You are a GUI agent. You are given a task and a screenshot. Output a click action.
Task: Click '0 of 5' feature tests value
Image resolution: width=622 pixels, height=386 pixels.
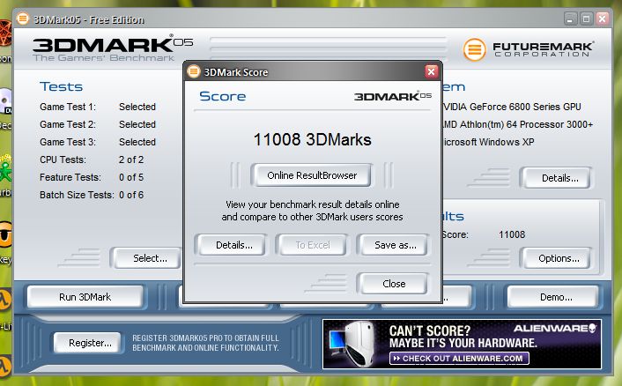pos(131,177)
